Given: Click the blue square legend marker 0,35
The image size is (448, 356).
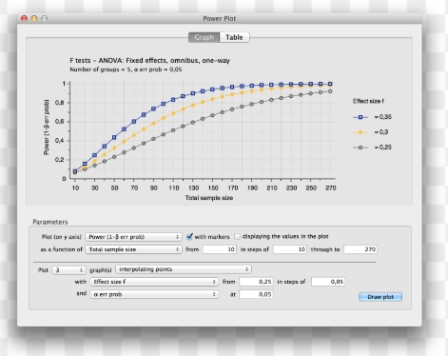Looking at the screenshot, I should pyautogui.click(x=360, y=117).
